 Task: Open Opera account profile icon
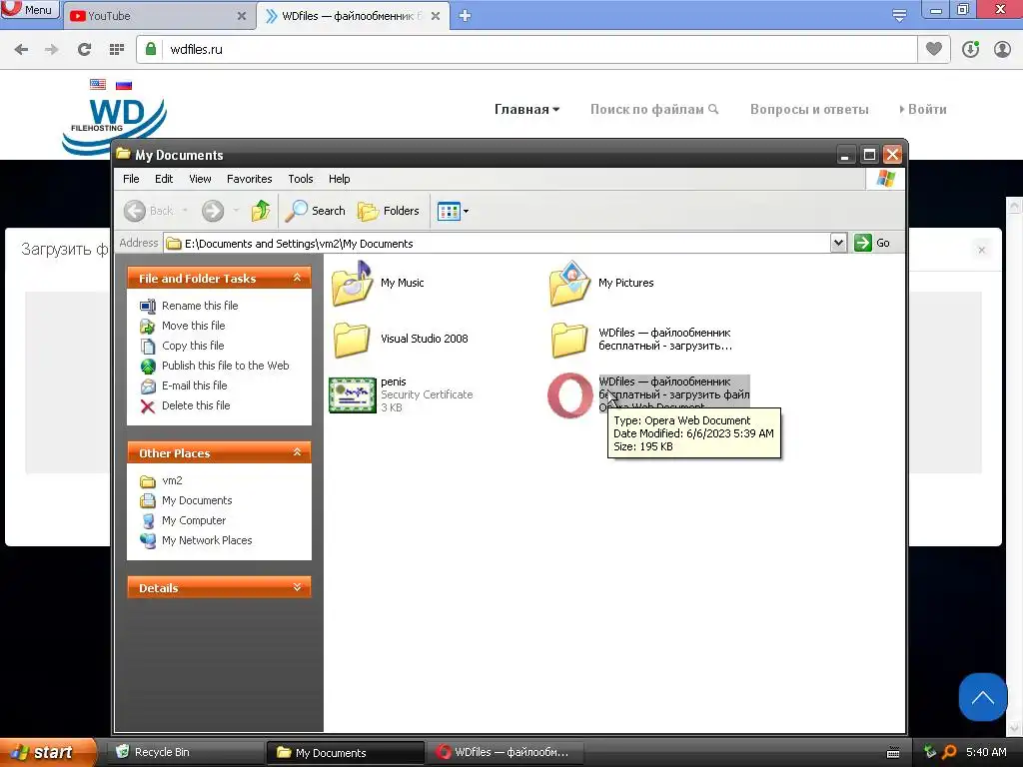(1002, 49)
